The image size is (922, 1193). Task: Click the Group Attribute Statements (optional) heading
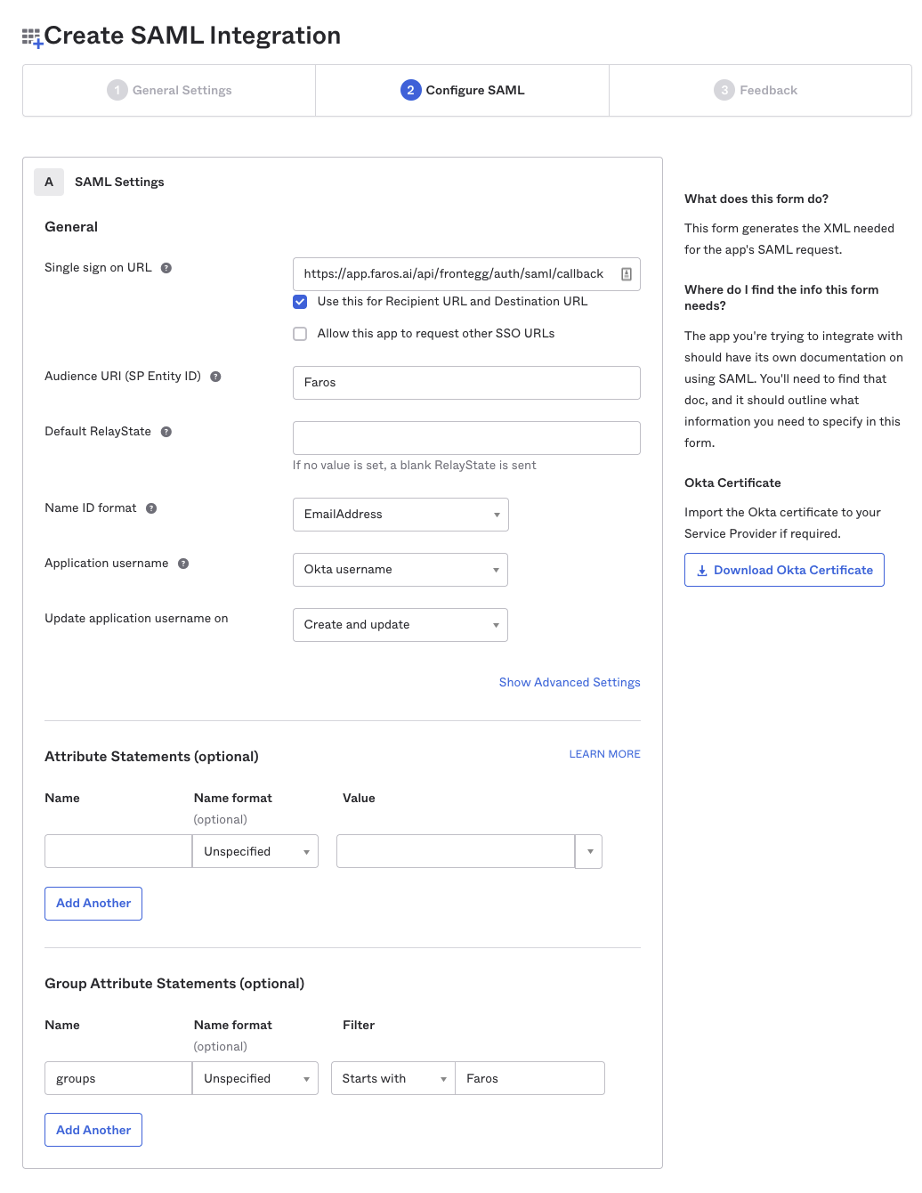[x=174, y=984]
